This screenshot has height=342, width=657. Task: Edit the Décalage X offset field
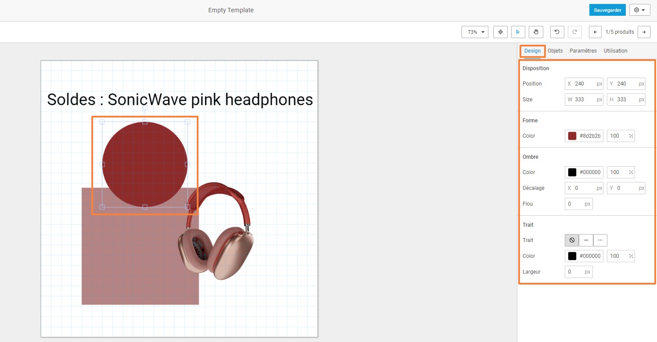coord(584,188)
